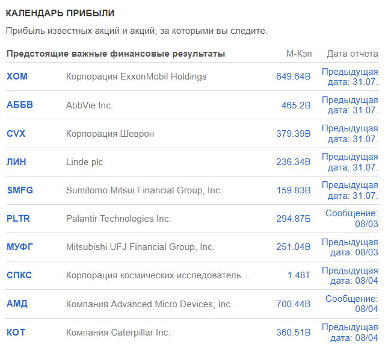This screenshot has height=353, width=391.
Task: Click the КАЛЕНДАРЬ ПРИБЫЛИ title
Action: 60,13
